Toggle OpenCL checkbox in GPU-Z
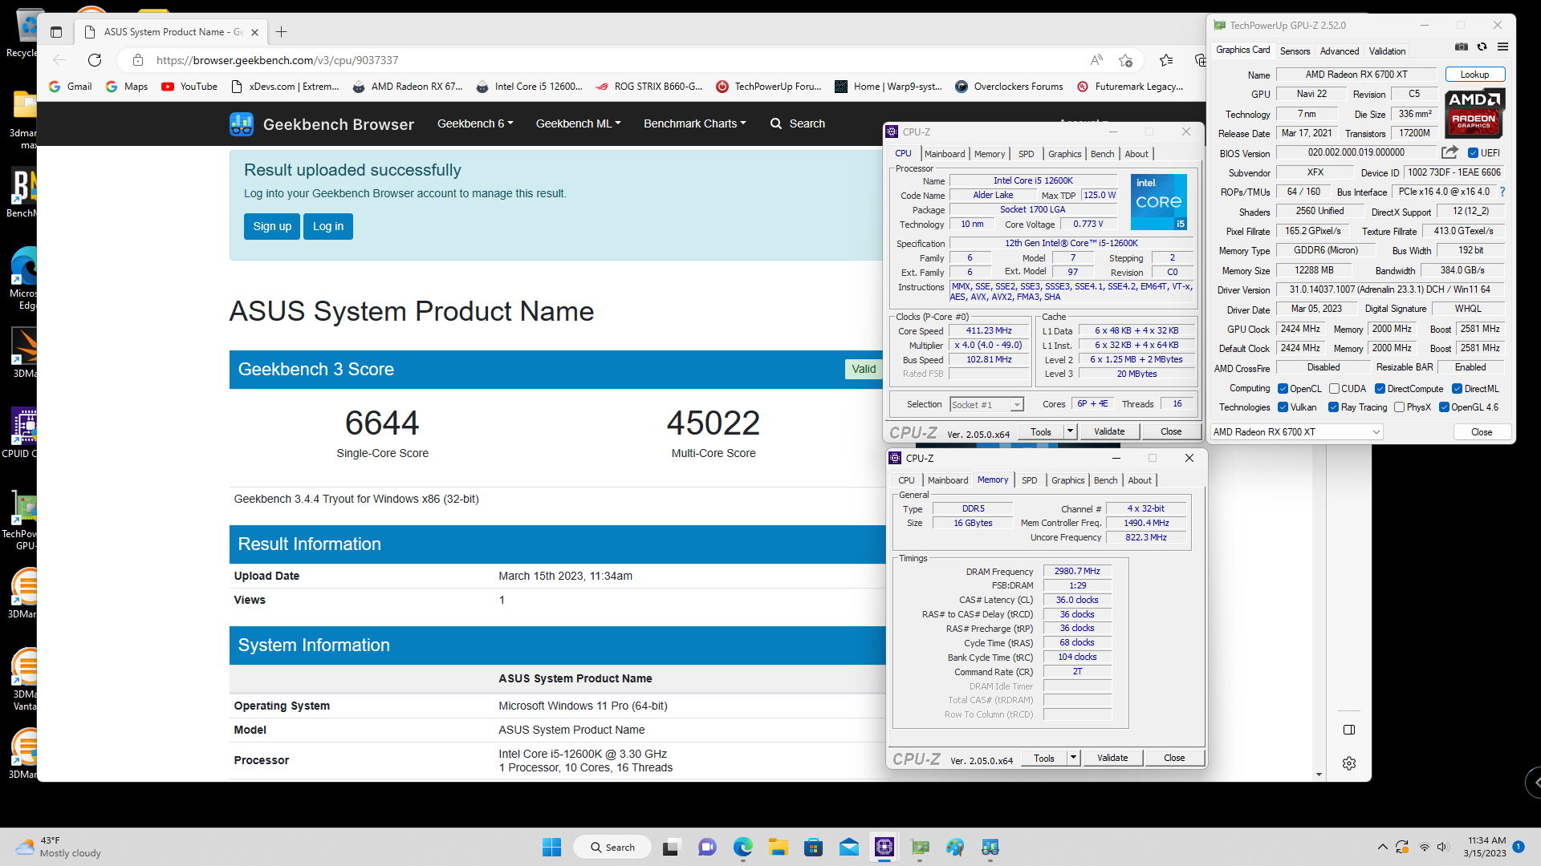This screenshot has height=866, width=1541. pos(1283,389)
